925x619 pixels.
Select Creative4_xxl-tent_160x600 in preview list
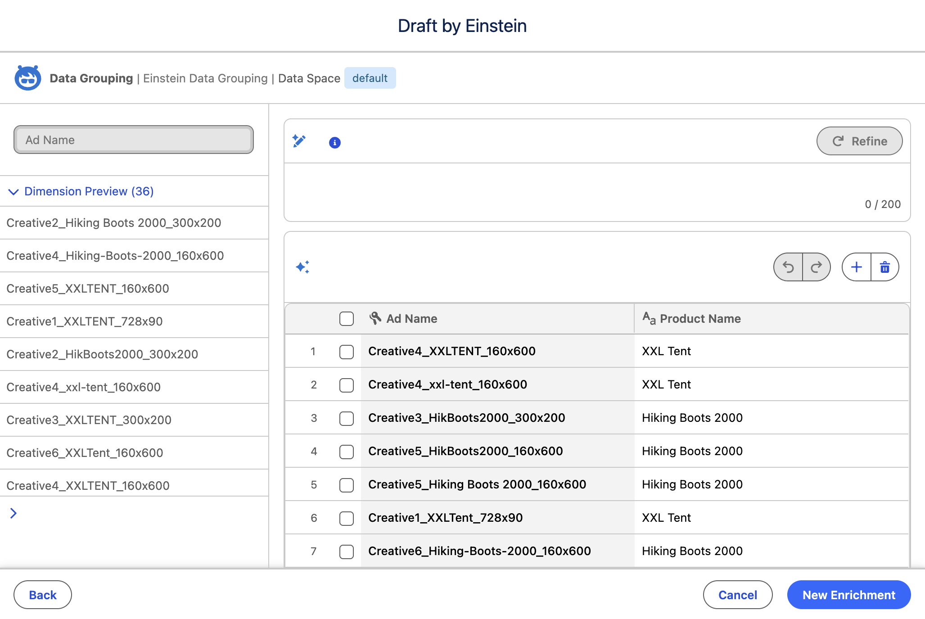click(x=134, y=387)
